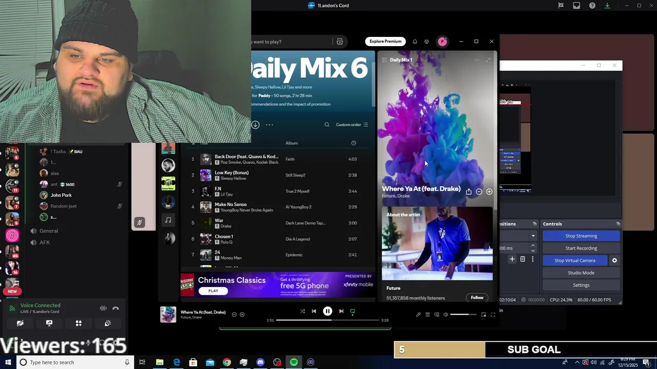The width and height of the screenshot is (657, 369).
Task: Open the lyrics microphone icon
Action: [418, 315]
